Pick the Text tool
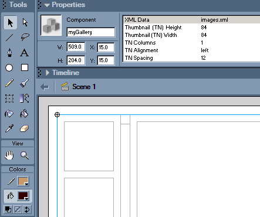 tap(25, 53)
